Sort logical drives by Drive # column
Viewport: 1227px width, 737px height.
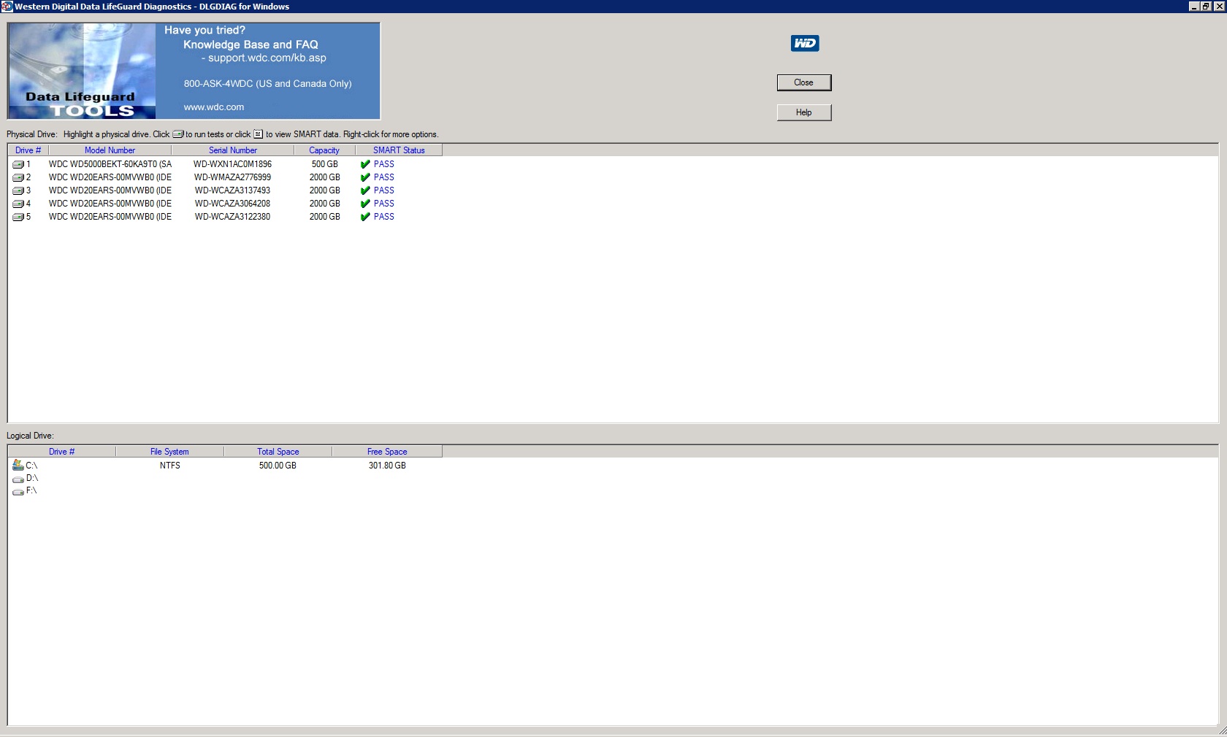click(x=61, y=452)
